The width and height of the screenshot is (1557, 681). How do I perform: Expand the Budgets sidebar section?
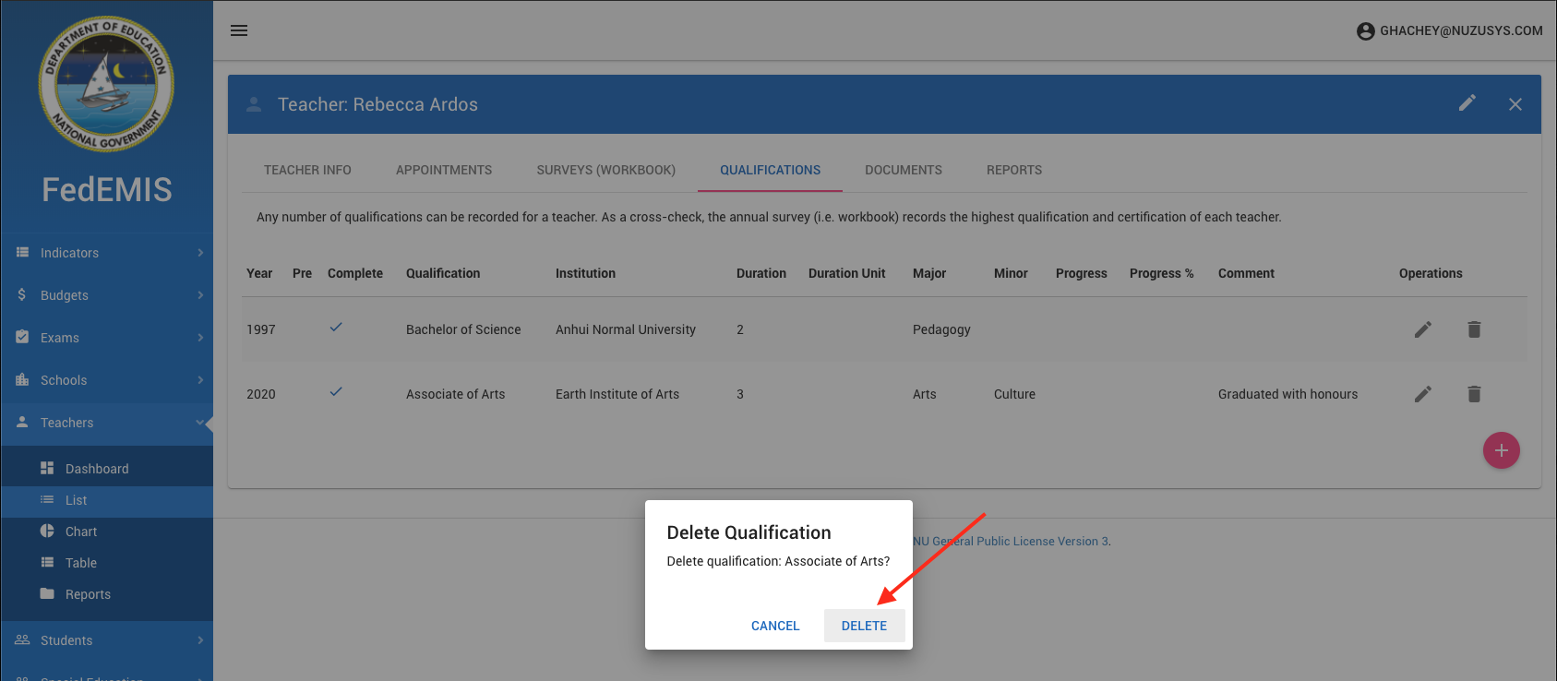click(x=107, y=295)
